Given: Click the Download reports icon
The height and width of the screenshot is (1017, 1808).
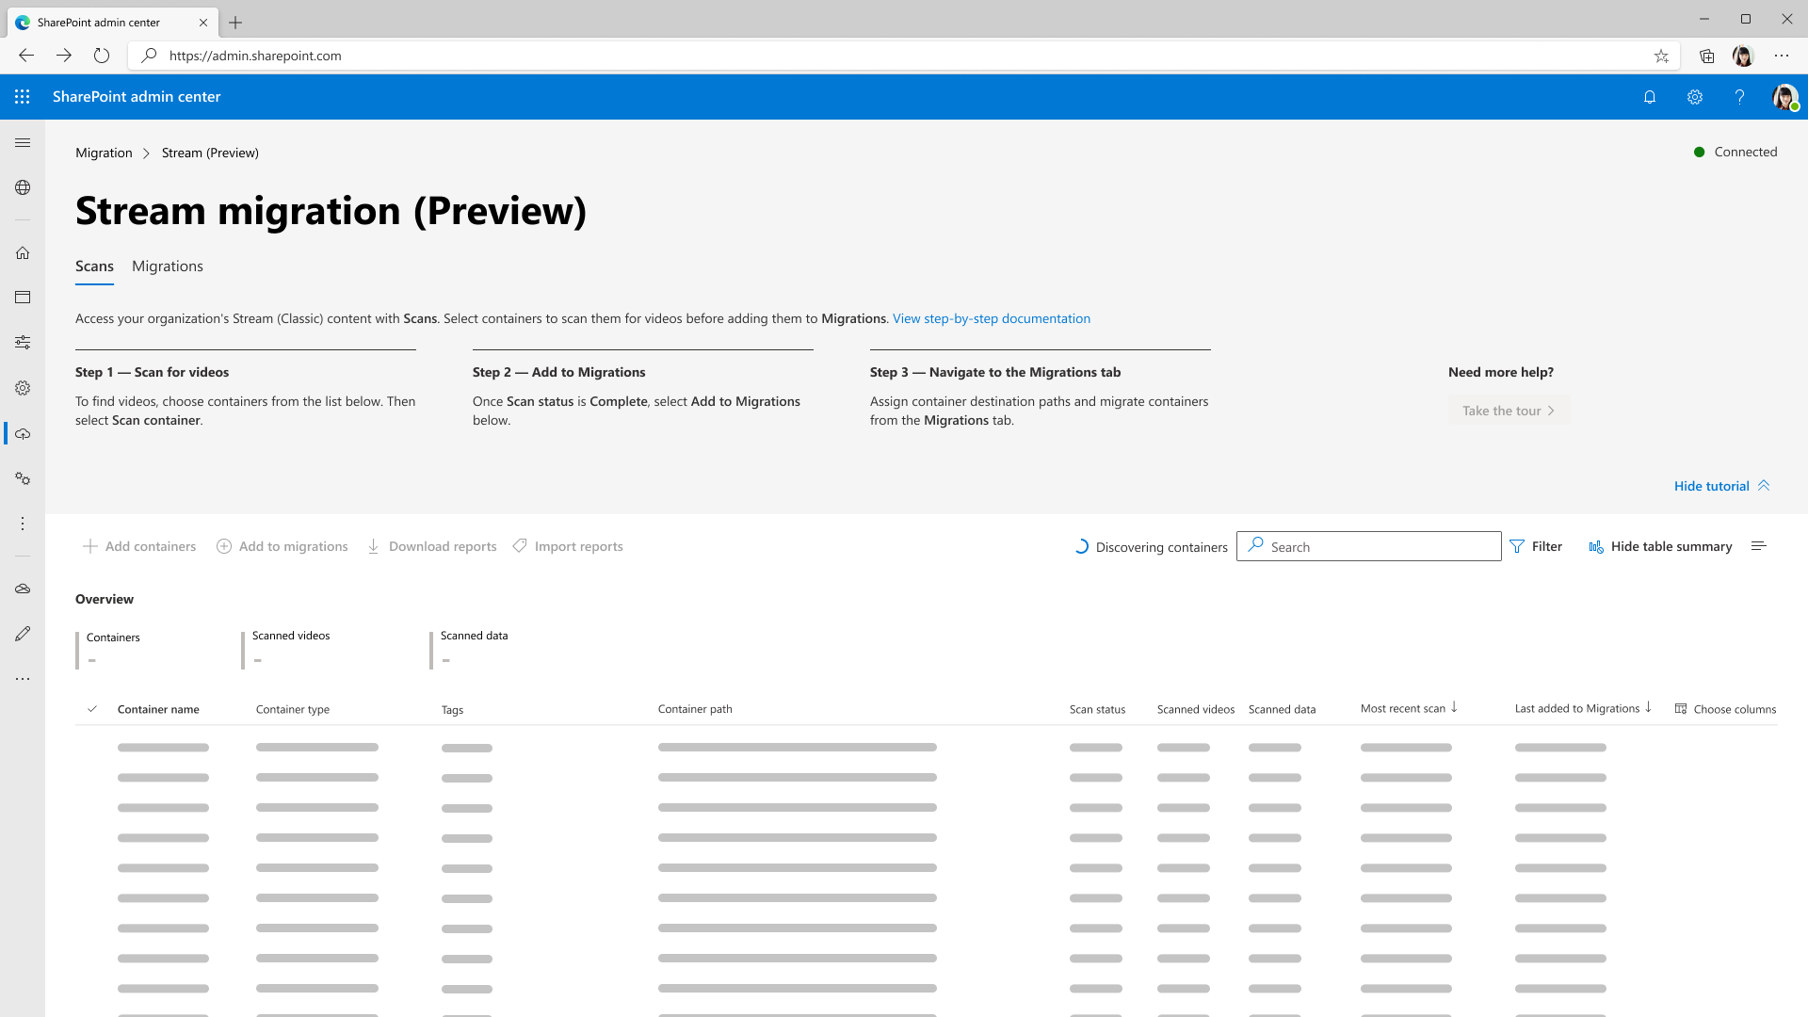Looking at the screenshot, I should (374, 546).
